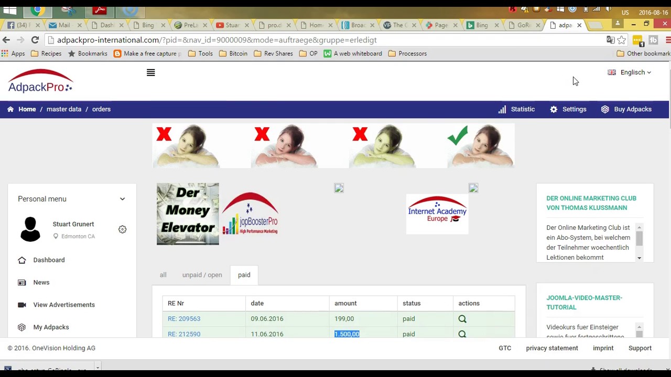Switch to the 'all' orders tab

pyautogui.click(x=163, y=275)
